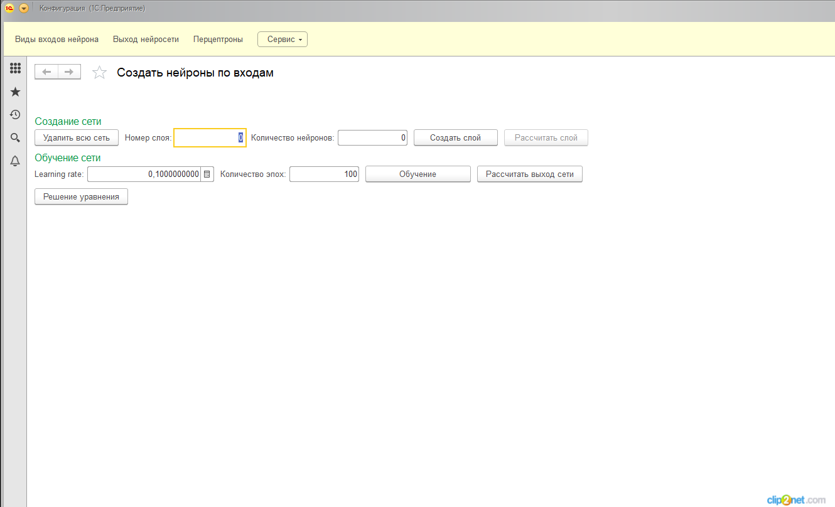Image resolution: width=835 pixels, height=507 pixels.
Task: Click Рассчитать слой button
Action: 546,137
